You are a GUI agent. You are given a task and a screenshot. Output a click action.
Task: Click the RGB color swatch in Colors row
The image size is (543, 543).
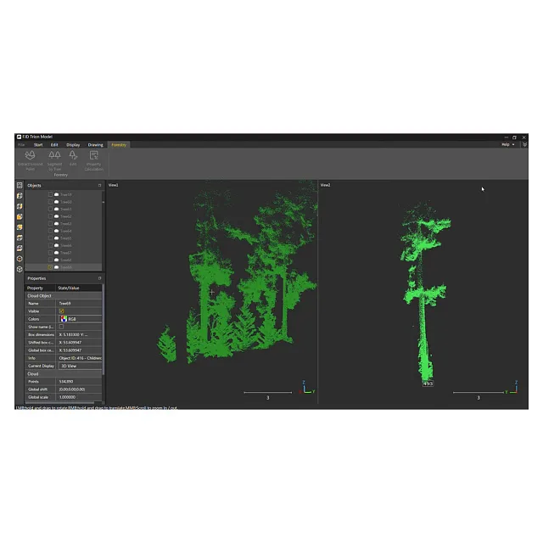coord(63,319)
